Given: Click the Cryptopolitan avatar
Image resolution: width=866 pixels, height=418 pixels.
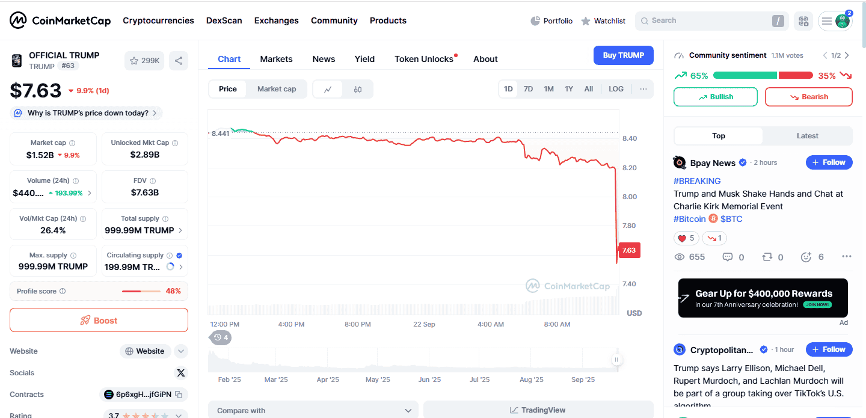Looking at the screenshot, I should 680,349.
